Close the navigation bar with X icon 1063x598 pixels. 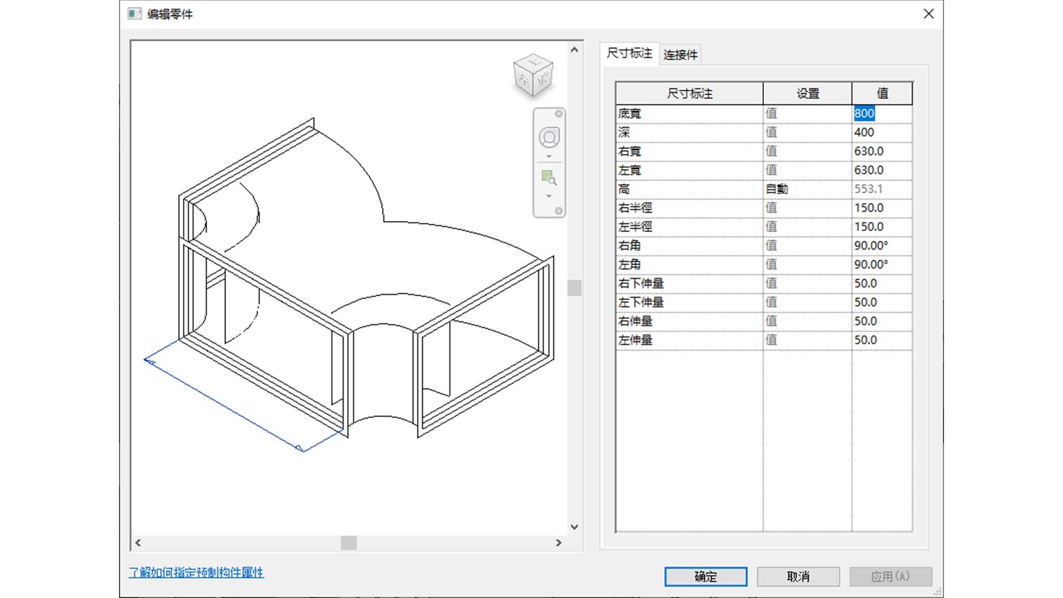(559, 114)
